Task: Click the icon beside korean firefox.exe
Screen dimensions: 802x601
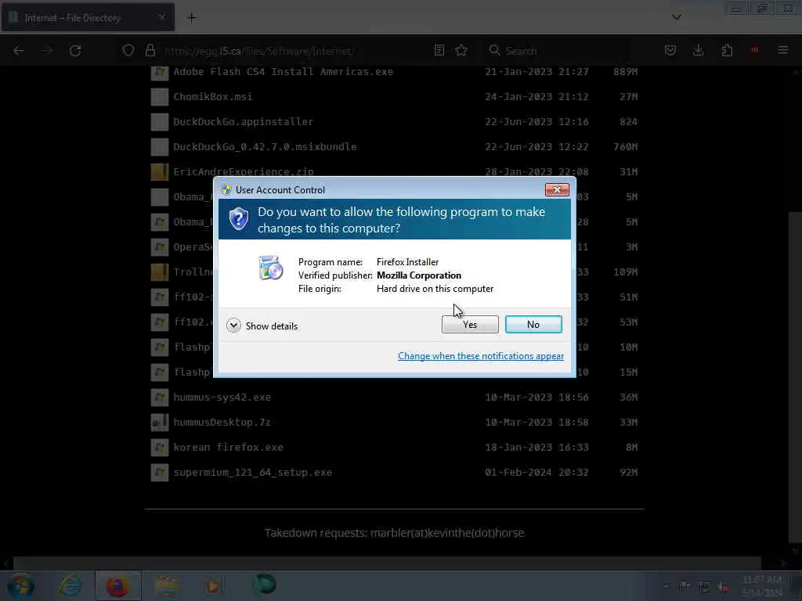Action: coord(160,447)
